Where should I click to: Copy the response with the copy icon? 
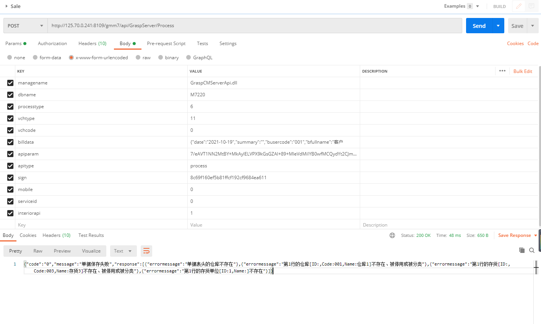click(522, 250)
